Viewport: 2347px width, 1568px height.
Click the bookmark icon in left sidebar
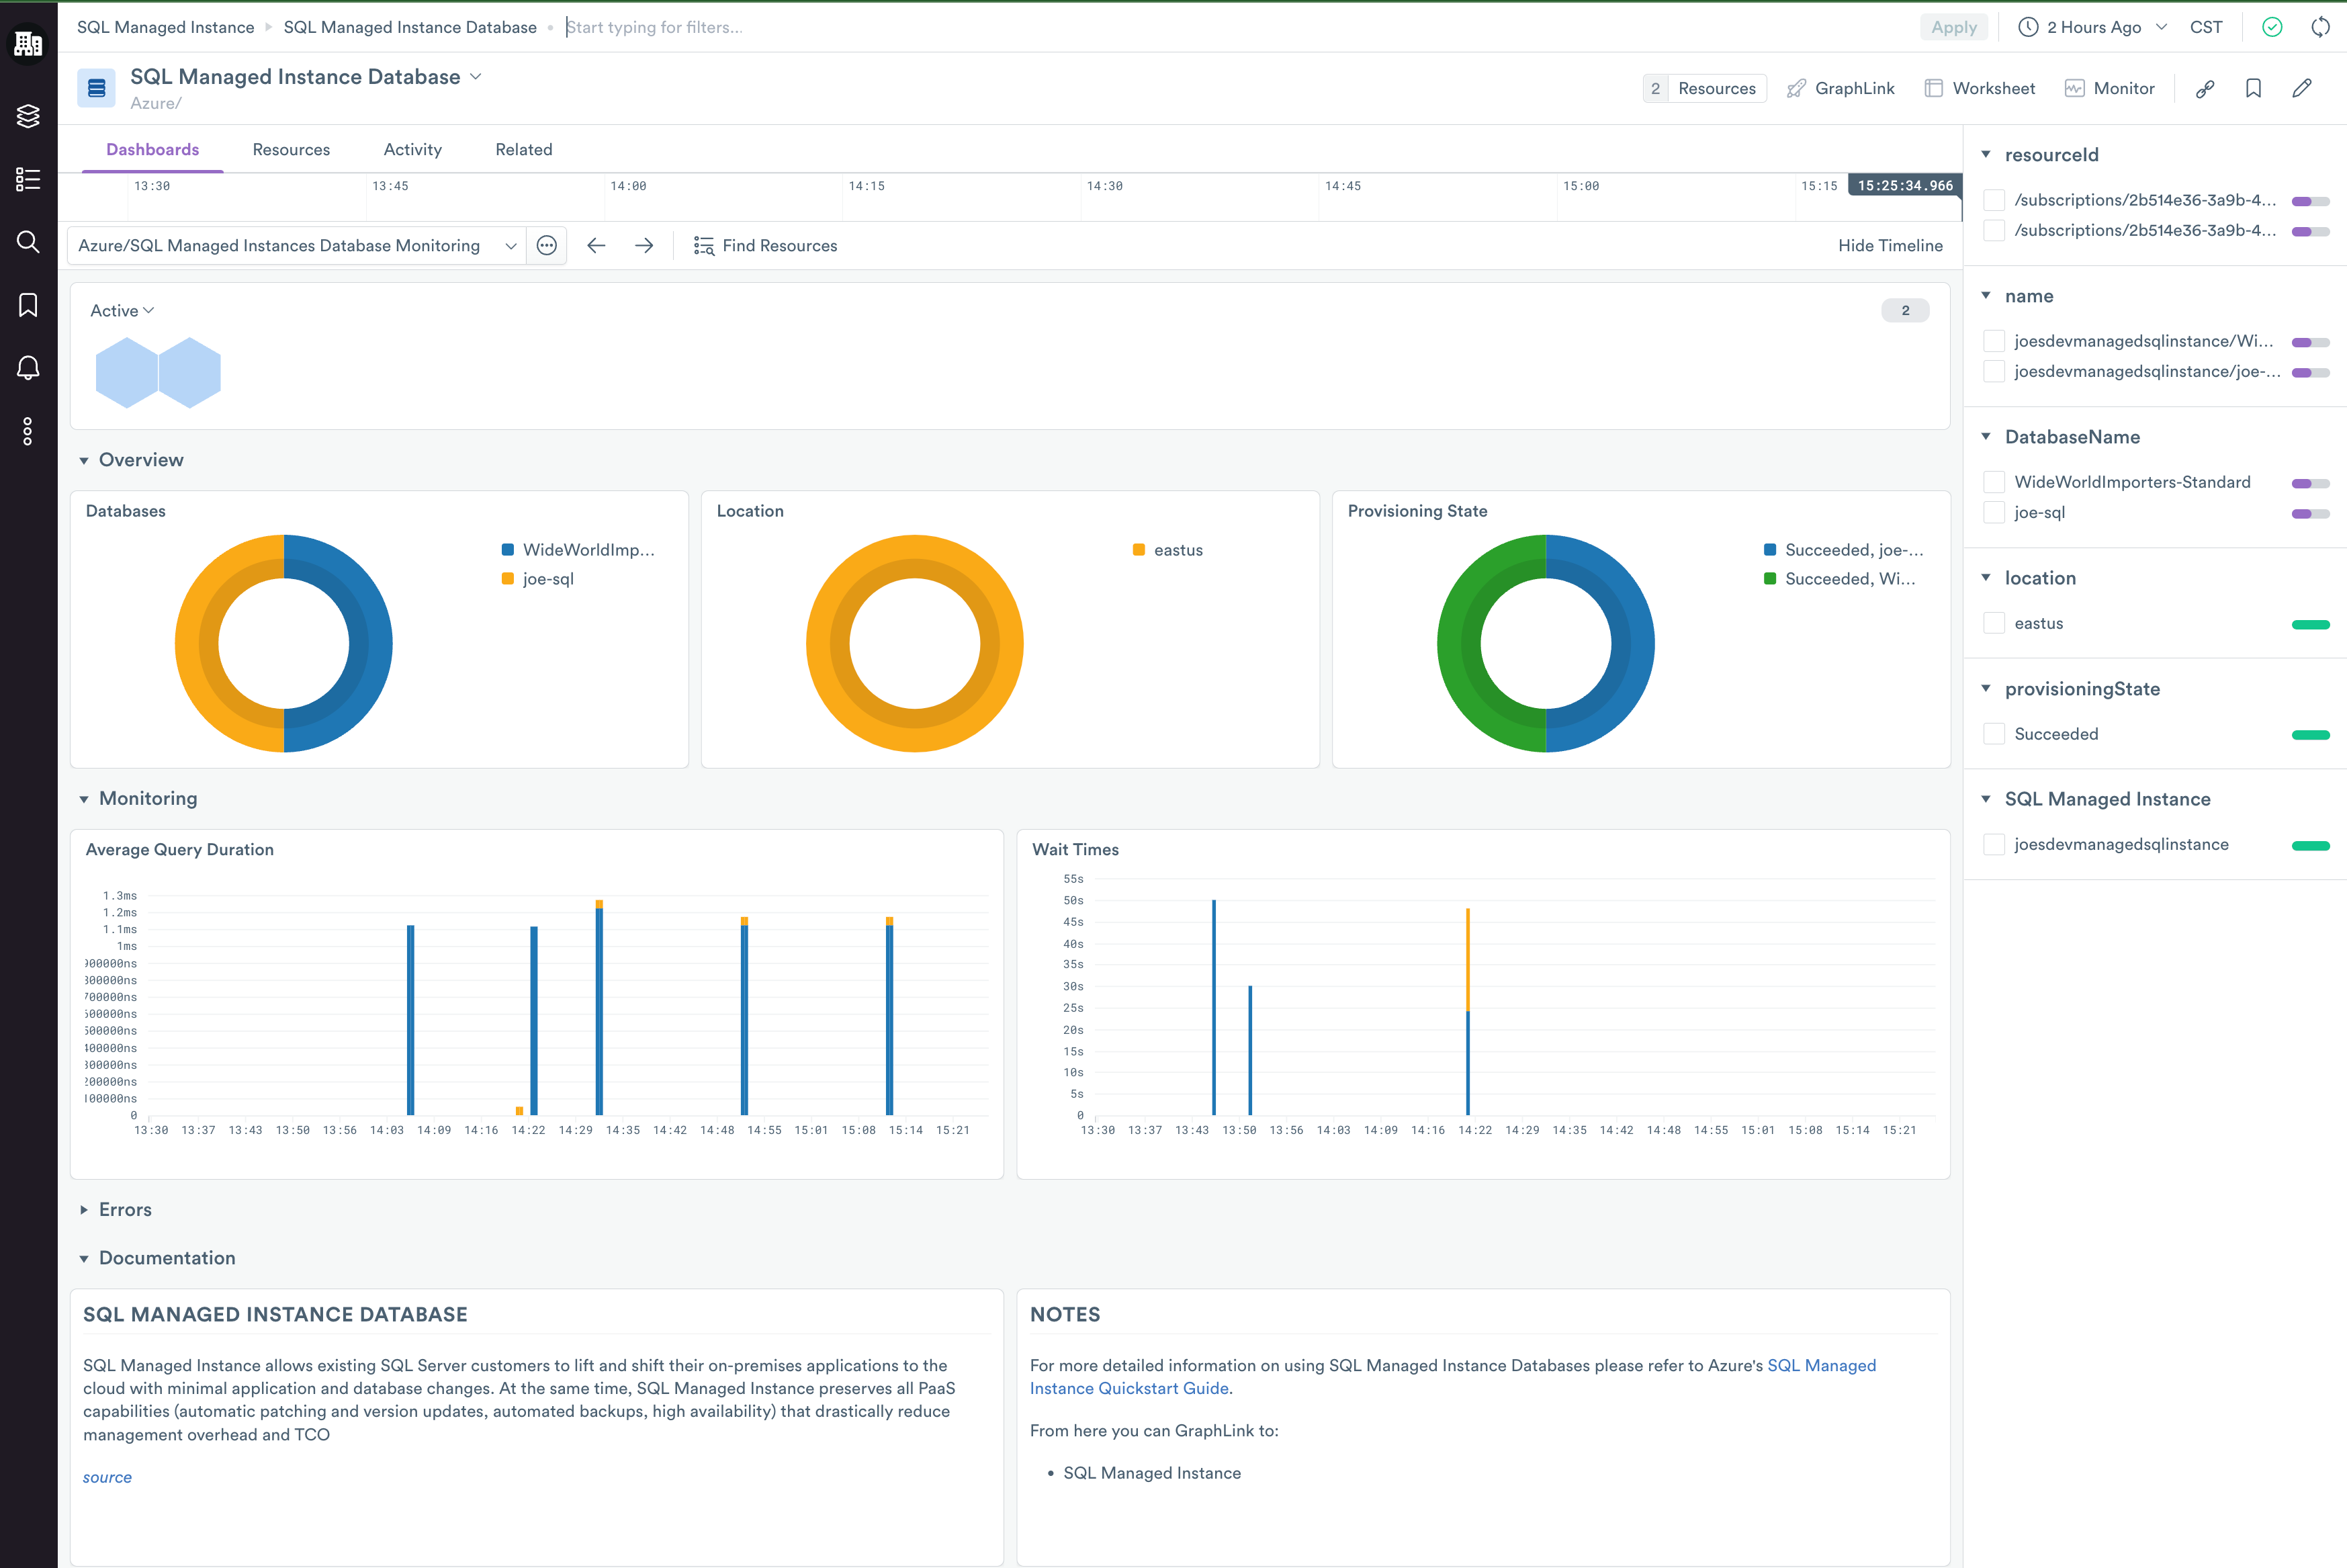[x=28, y=305]
